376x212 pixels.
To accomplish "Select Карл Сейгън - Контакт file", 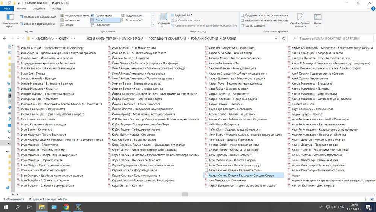I will (x=127, y=186).
